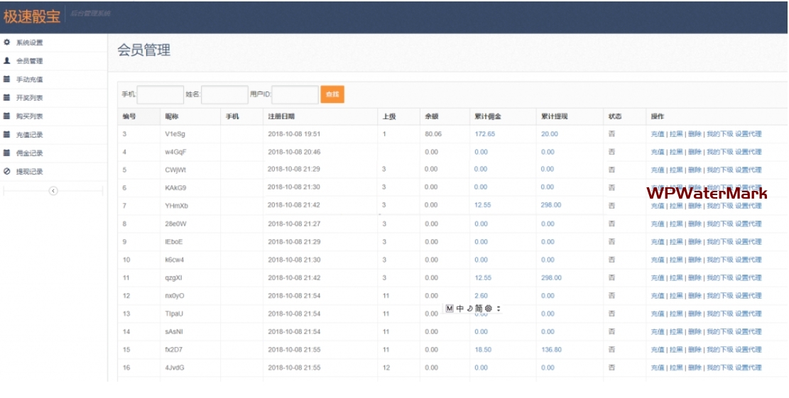Click the list icon beside 手动充值

tap(6, 79)
